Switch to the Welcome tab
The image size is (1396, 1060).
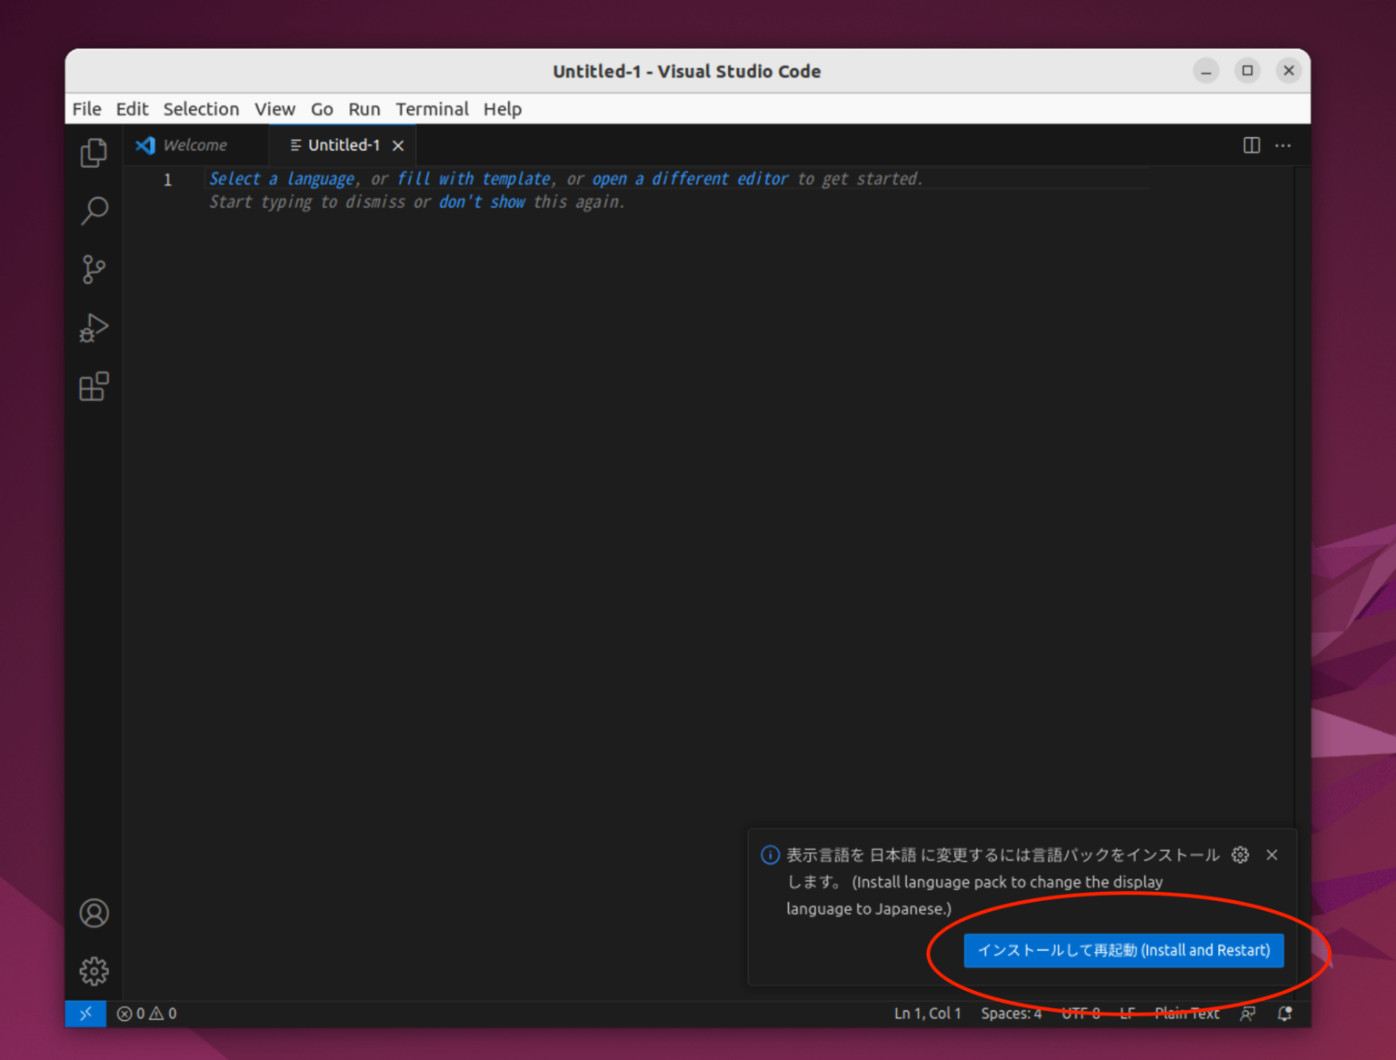click(x=194, y=144)
